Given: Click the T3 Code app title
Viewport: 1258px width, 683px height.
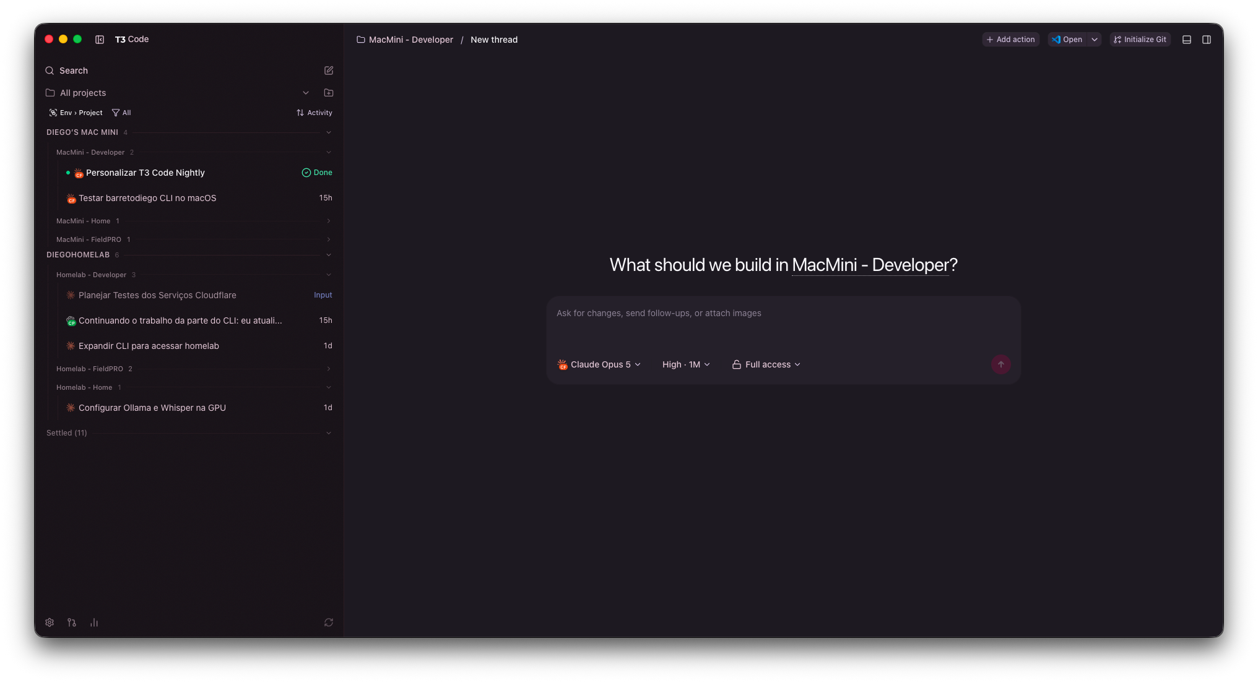Looking at the screenshot, I should coord(132,39).
